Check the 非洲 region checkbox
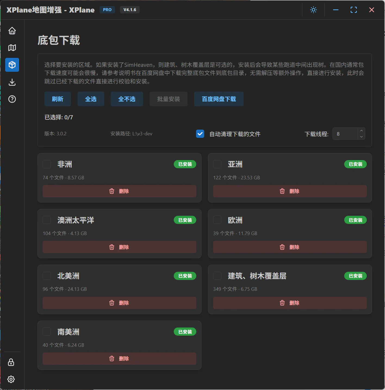The width and height of the screenshot is (385, 390). (x=47, y=164)
